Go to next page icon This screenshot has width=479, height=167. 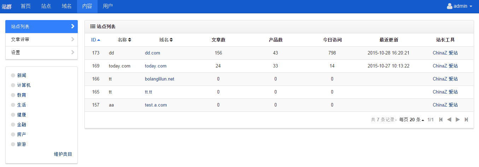(x=458, y=120)
